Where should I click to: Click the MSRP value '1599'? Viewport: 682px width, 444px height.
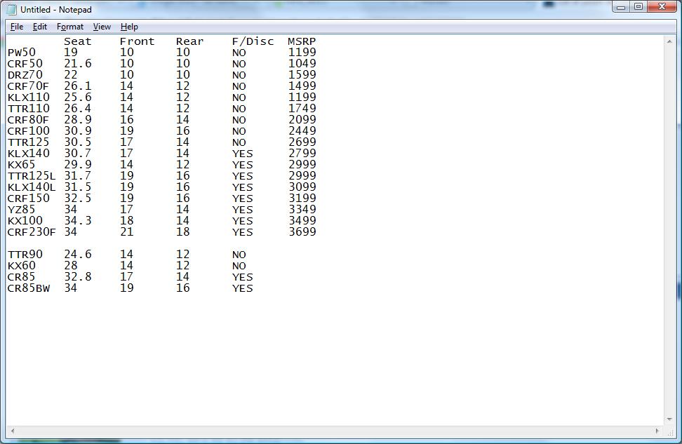pyautogui.click(x=302, y=75)
